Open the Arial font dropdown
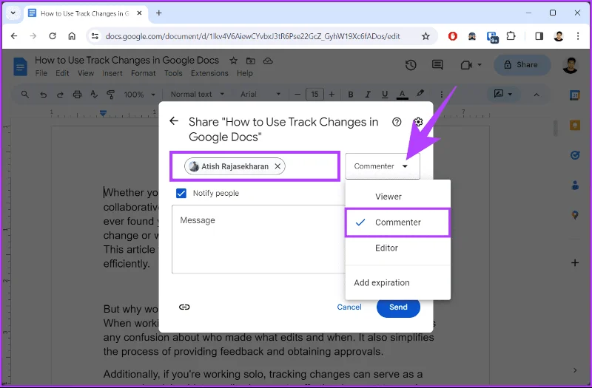This screenshot has height=388, width=592. 260,95
